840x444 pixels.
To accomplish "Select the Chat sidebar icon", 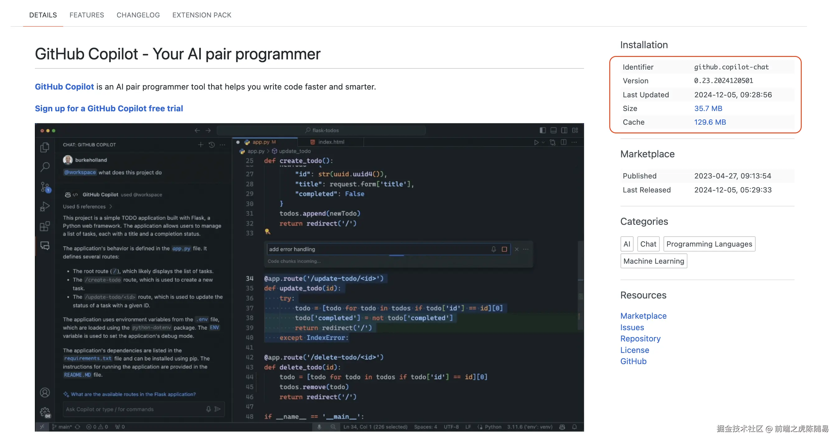I will pos(45,246).
